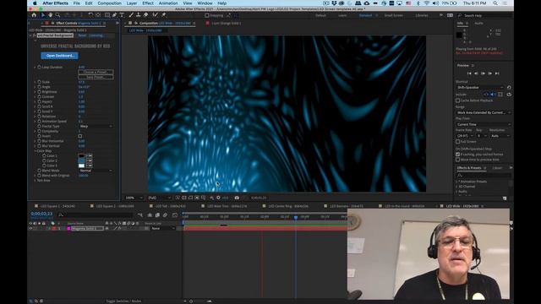Open the Shortcut Shift+Spacebar dropdown

coord(480,88)
